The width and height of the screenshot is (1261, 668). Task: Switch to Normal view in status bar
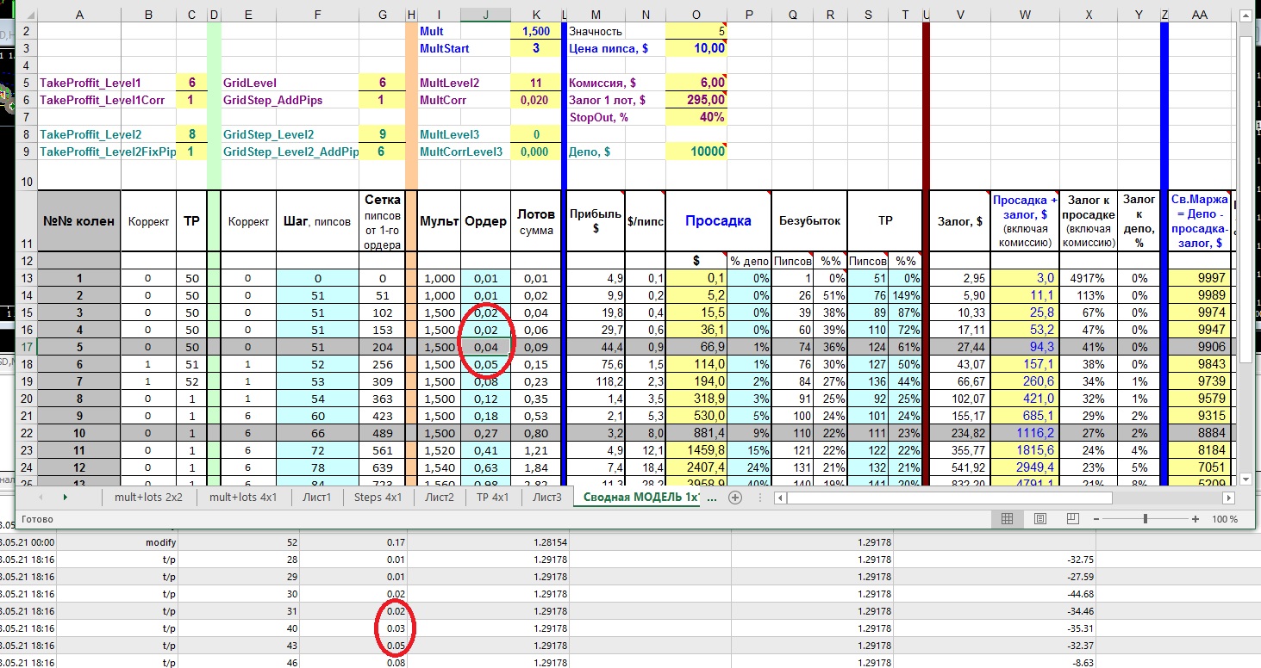pyautogui.click(x=1006, y=519)
